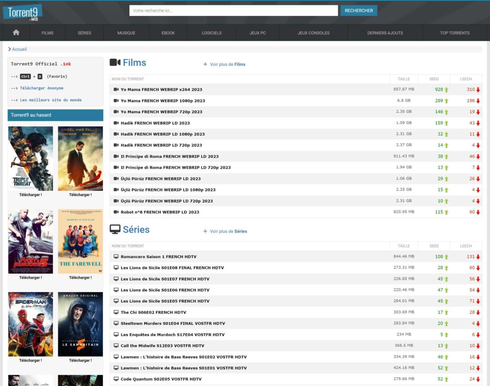Open Télécharger Anonyme link

point(42,88)
